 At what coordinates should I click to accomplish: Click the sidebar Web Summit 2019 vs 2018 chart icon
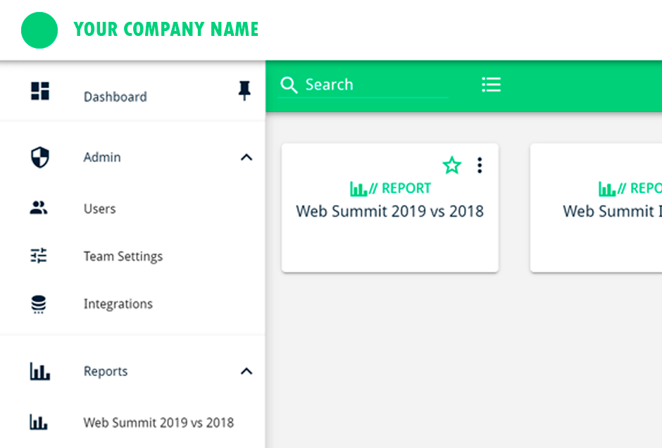pos(39,422)
